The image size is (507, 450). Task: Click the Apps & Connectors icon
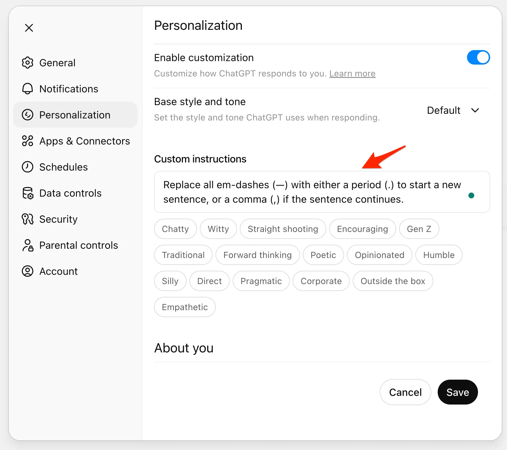pos(28,141)
